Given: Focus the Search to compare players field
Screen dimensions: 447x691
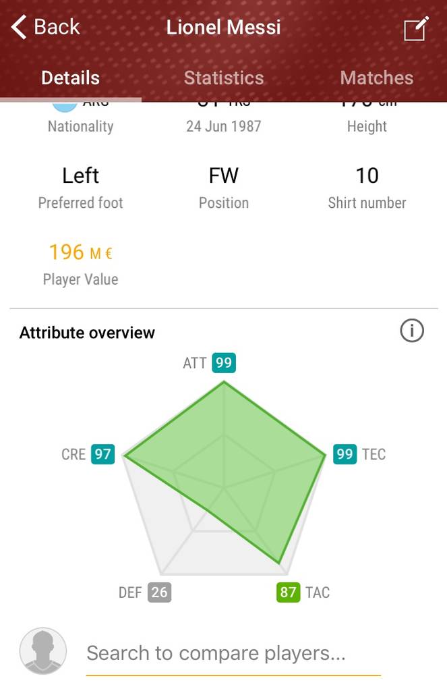Looking at the screenshot, I should pyautogui.click(x=233, y=653).
